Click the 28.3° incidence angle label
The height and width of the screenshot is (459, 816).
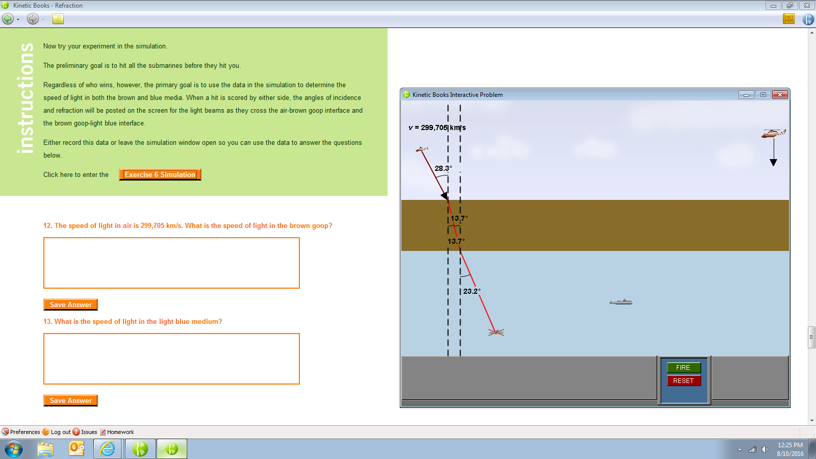click(x=443, y=168)
